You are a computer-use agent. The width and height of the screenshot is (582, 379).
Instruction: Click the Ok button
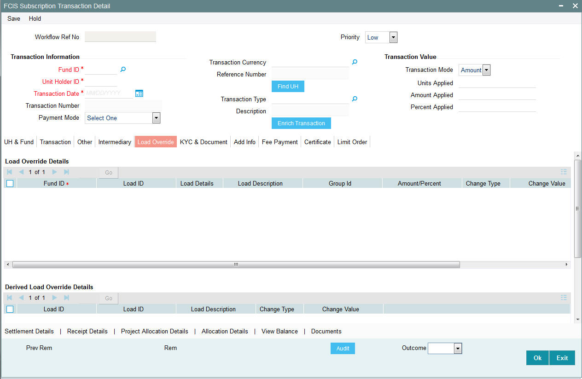(537, 358)
